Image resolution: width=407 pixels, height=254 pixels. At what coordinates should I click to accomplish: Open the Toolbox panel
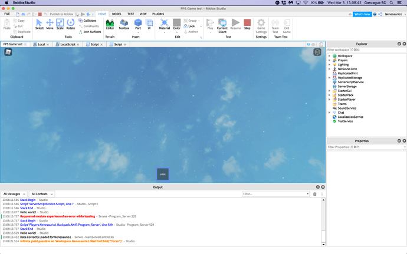124,24
